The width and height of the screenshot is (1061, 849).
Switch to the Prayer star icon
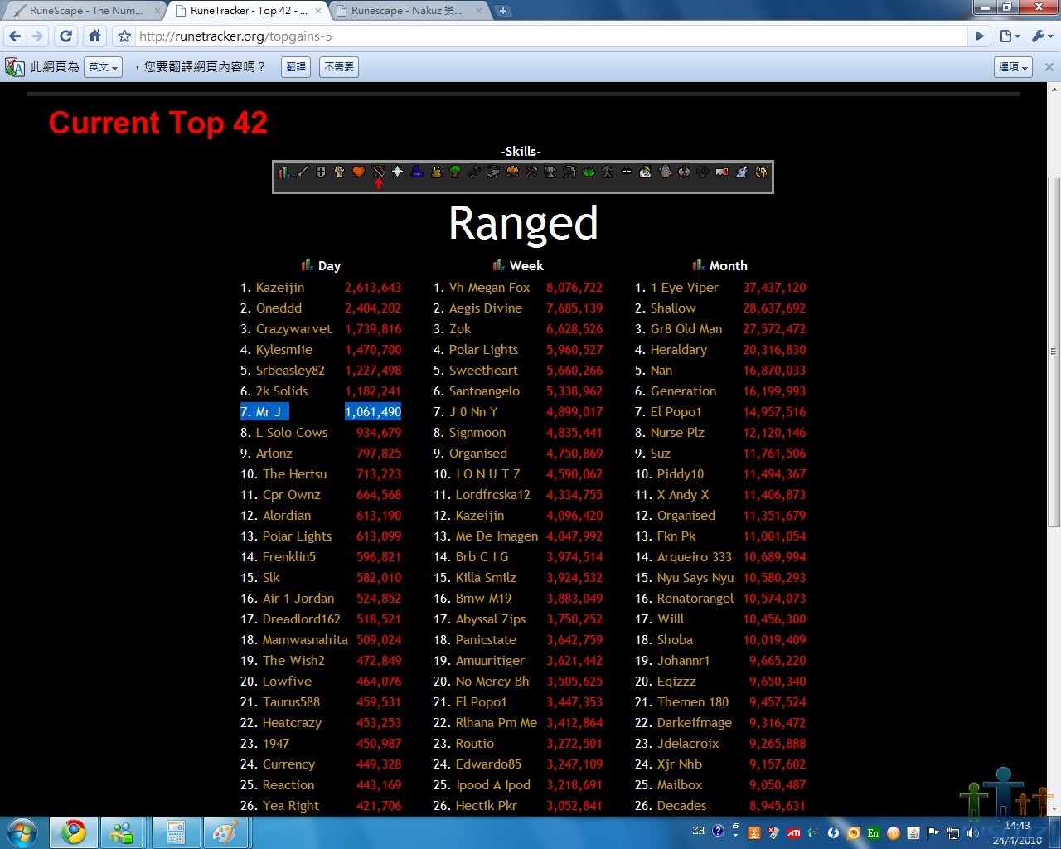point(397,172)
